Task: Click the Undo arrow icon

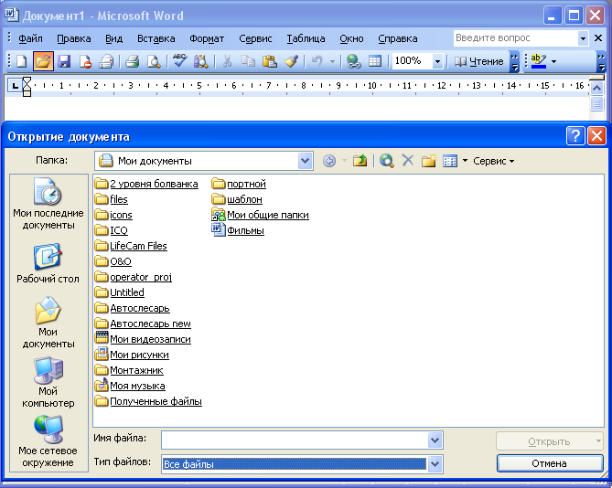Action: click(317, 61)
